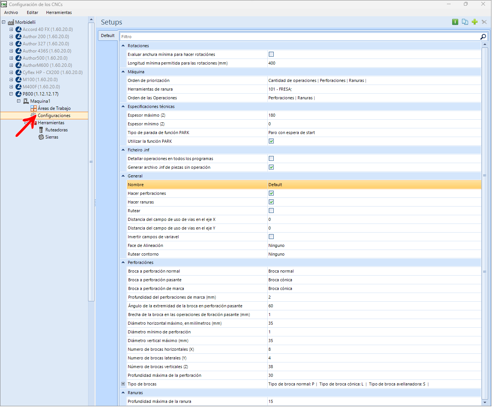Select 'Áreas de Trabajo' tree item
This screenshot has width=493, height=407.
[x=54, y=108]
